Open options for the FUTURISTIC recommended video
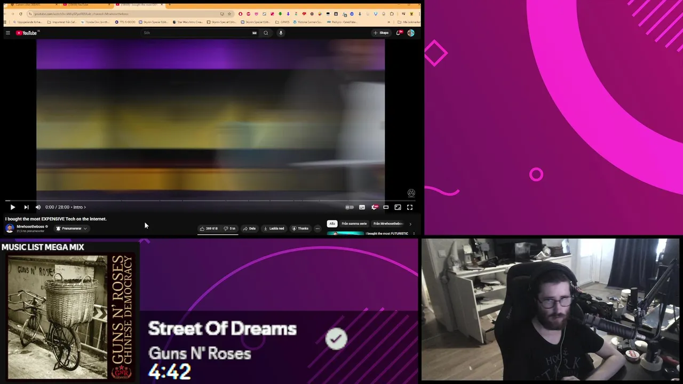The width and height of the screenshot is (683, 384). [414, 234]
